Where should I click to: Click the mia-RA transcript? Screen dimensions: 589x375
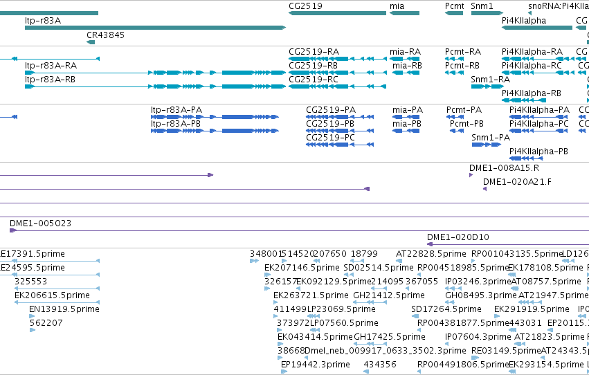pos(404,59)
